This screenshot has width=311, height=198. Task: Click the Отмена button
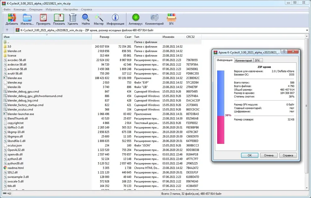tap(269, 155)
